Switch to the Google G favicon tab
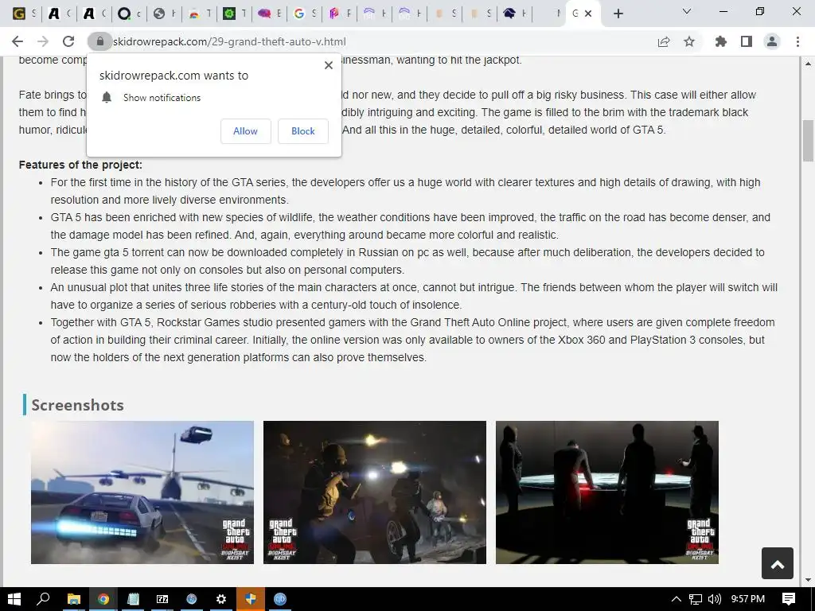This screenshot has width=815, height=611. pyautogui.click(x=299, y=14)
